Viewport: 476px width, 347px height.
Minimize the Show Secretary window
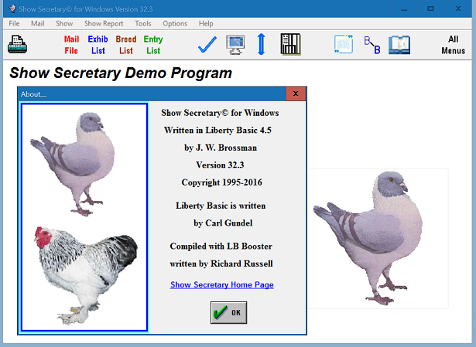point(404,9)
